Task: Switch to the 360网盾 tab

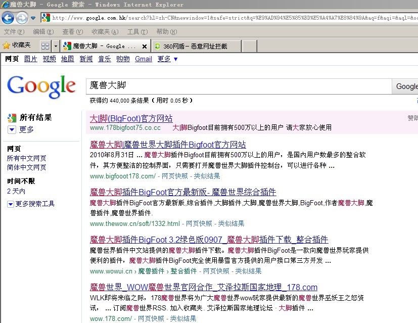Action: point(196,46)
